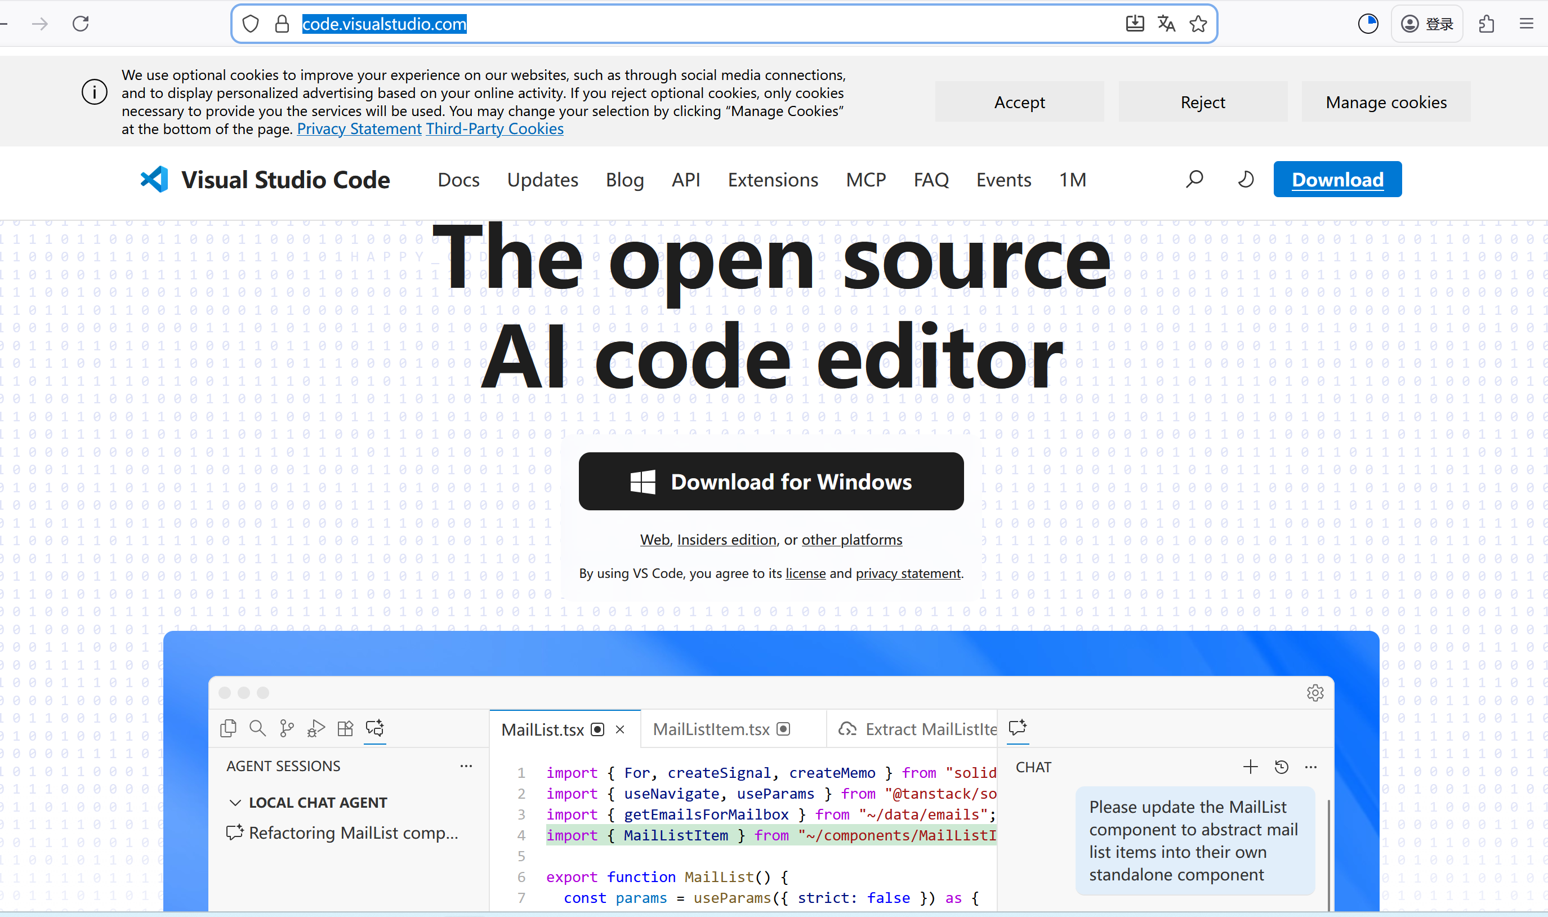This screenshot has width=1548, height=917.
Task: Click the forward navigation arrow
Action: click(40, 24)
